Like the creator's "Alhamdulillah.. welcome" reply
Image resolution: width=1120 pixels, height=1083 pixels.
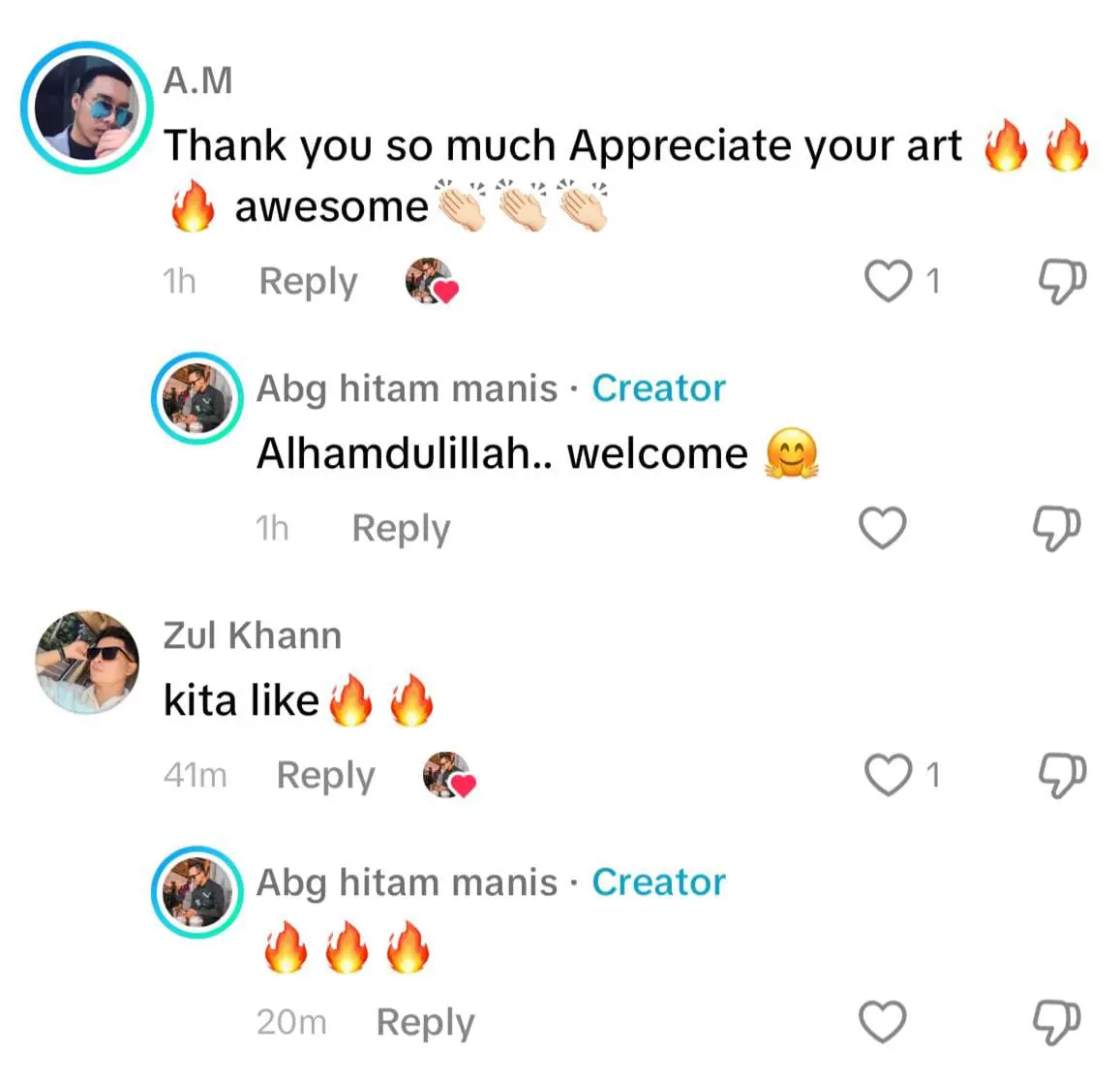[x=882, y=528]
